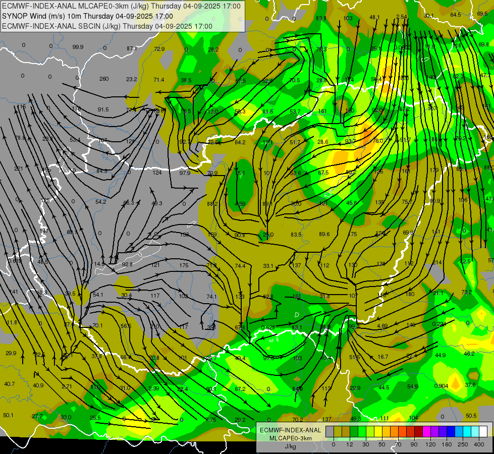Click the map value 50.5
Image resolution: width=494 pixels, height=454 pixels.
coord(471,416)
